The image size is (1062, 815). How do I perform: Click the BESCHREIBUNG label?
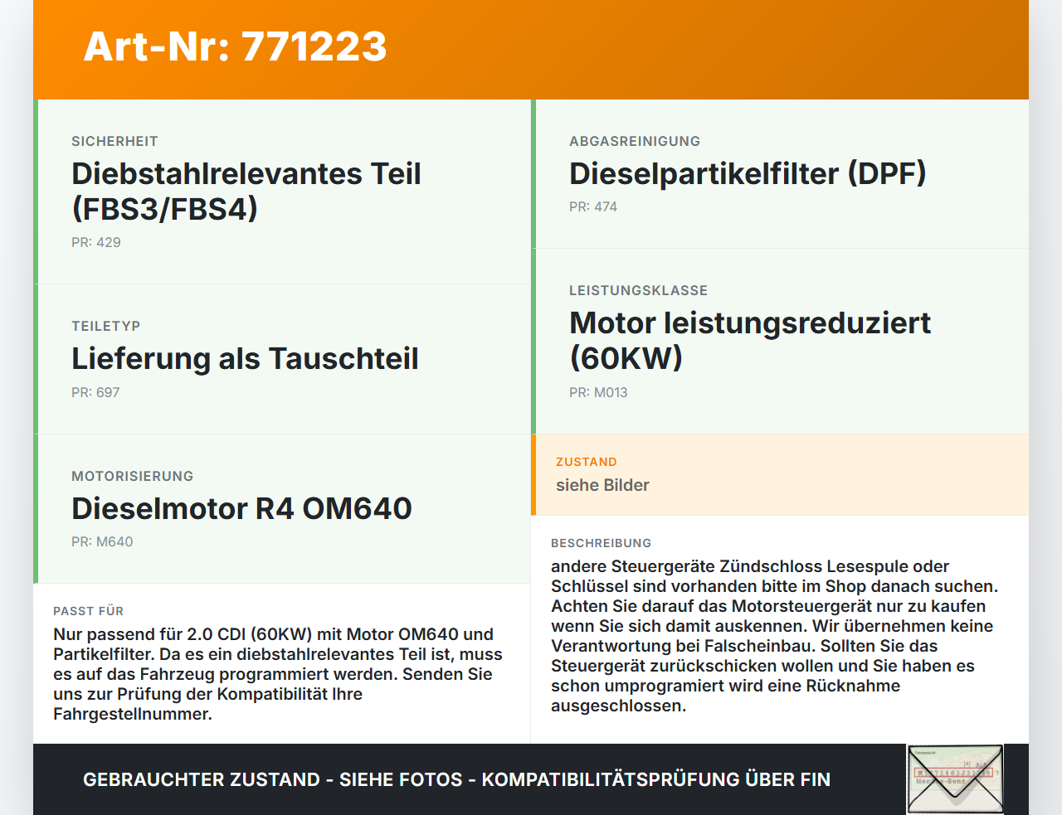[601, 543]
